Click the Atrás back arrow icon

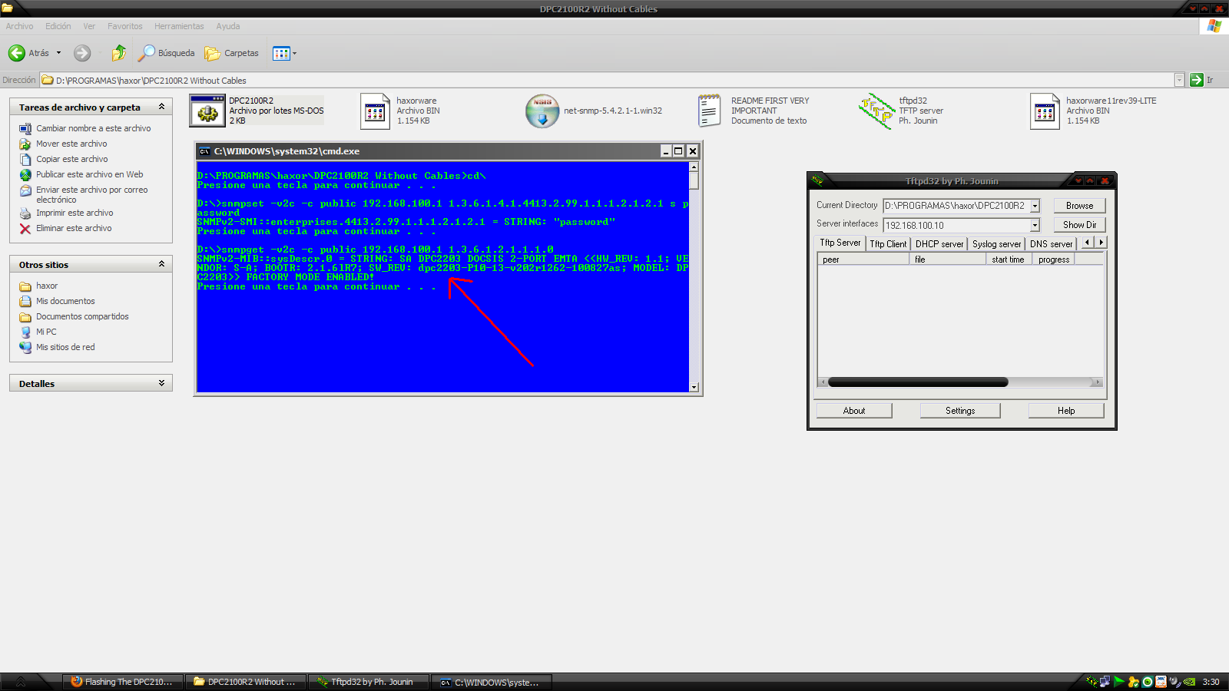[17, 53]
